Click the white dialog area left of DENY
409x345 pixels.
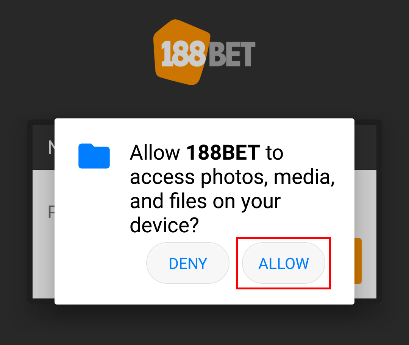100,263
